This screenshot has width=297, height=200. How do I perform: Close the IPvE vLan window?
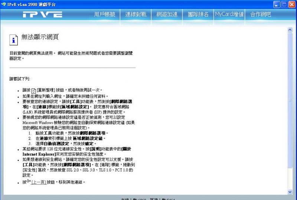292,4
